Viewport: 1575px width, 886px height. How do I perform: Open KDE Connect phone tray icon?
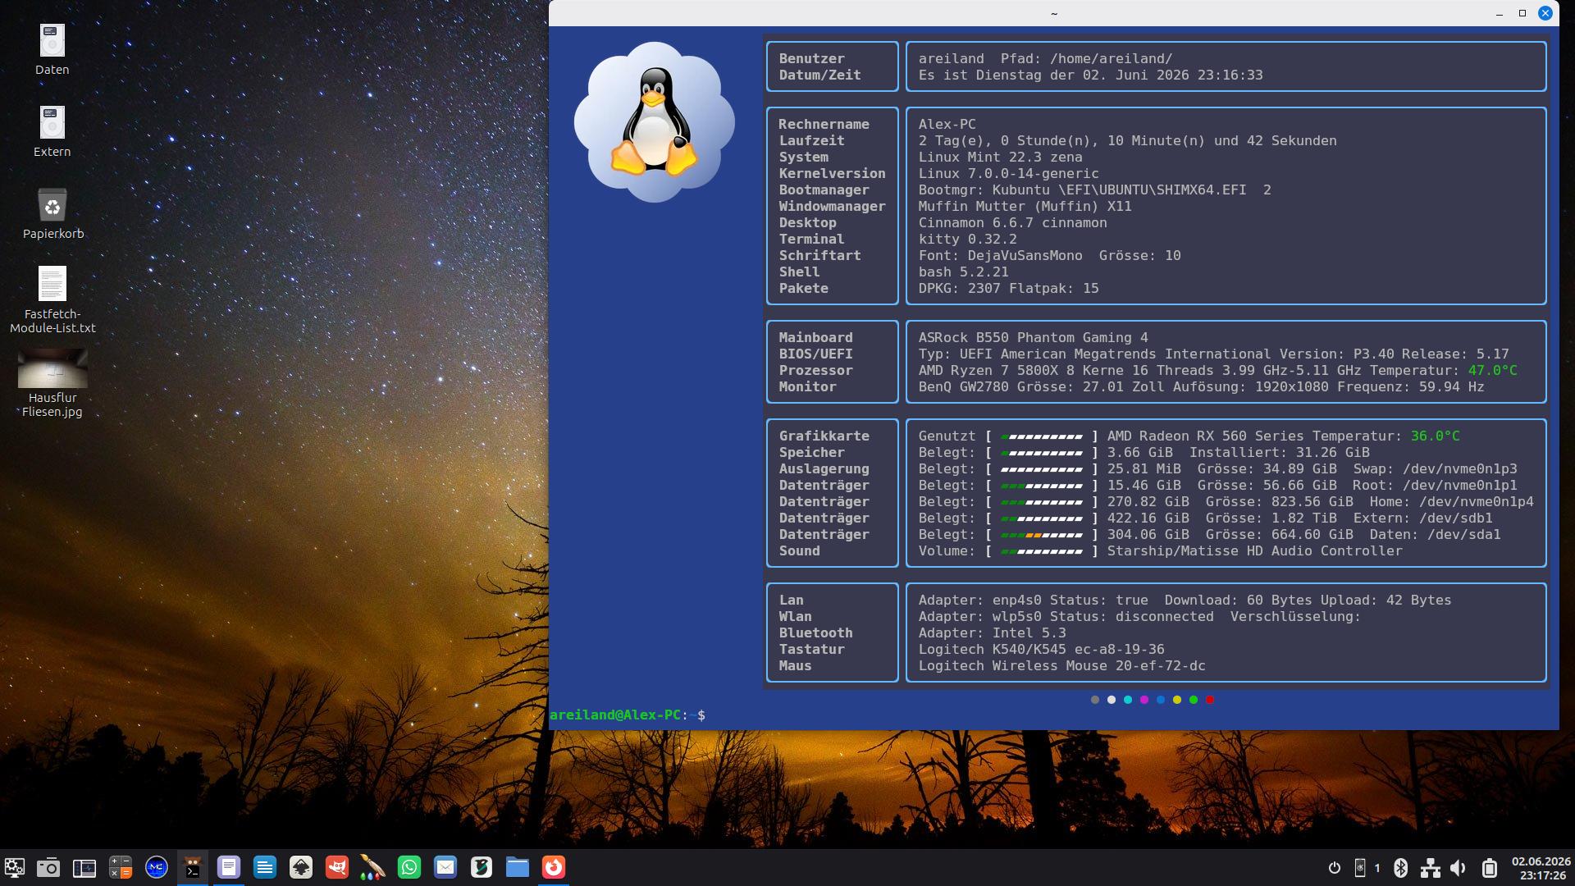(1360, 868)
